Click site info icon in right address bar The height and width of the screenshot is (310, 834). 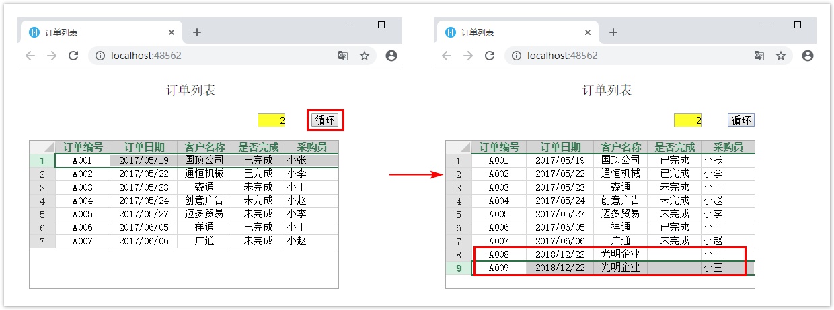[x=517, y=56]
